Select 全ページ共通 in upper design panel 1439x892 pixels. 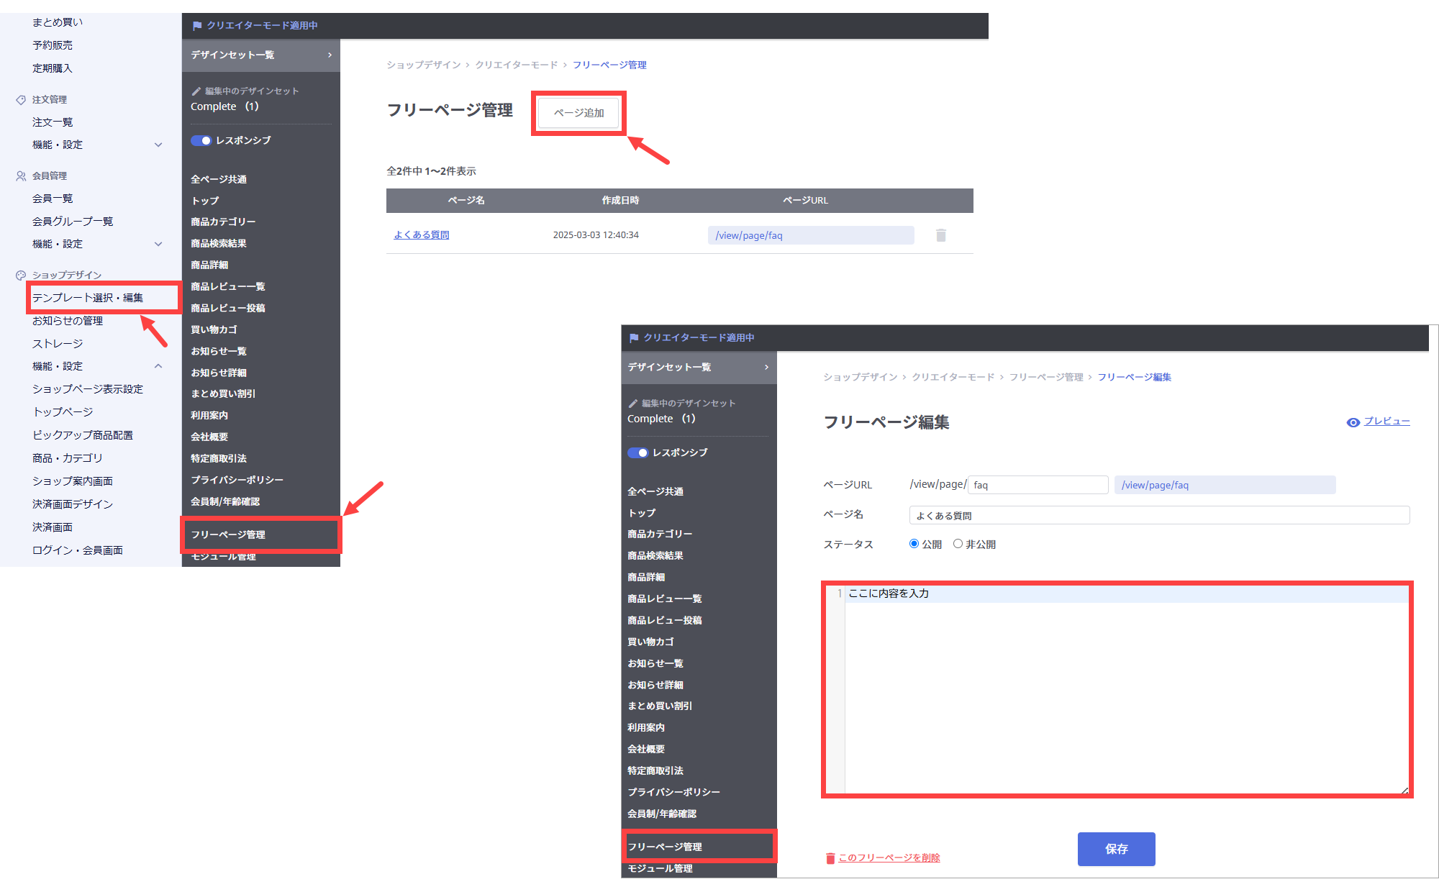coord(219,179)
